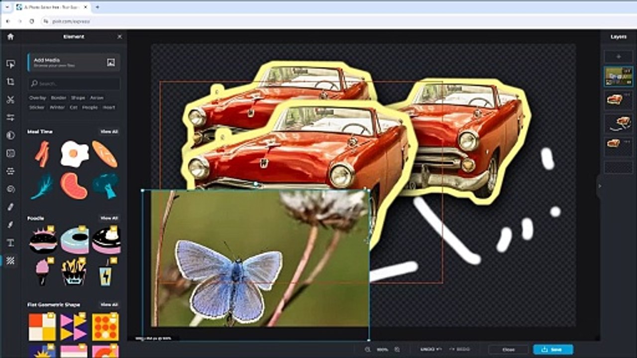Reload the page in the browser
637x358 pixels.
point(32,21)
